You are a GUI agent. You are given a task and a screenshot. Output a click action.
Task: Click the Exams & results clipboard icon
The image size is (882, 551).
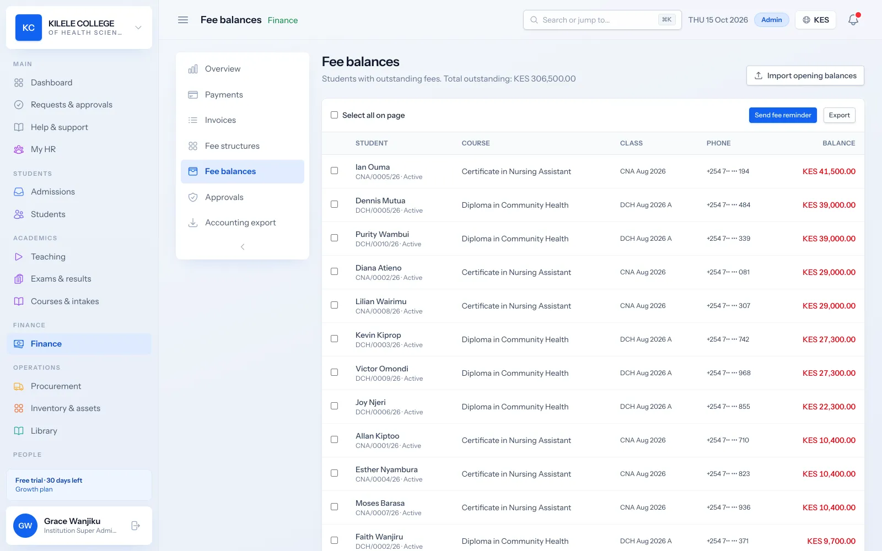[x=19, y=279]
